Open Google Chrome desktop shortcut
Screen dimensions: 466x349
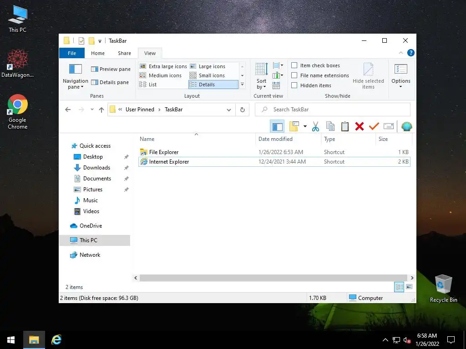18,112
